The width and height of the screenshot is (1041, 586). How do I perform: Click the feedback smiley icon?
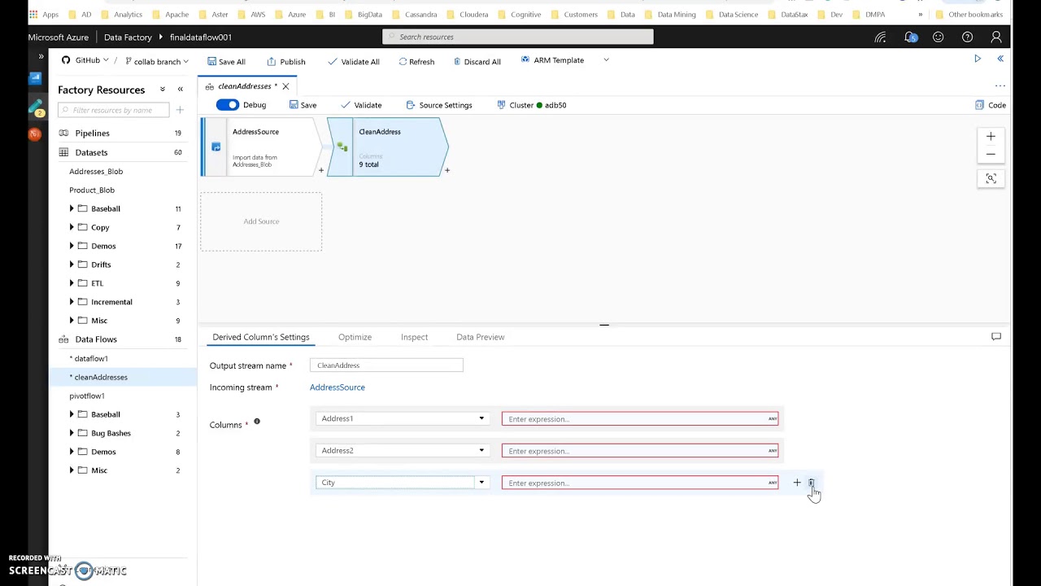(938, 37)
